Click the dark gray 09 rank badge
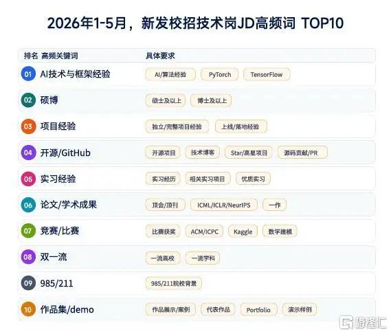Viewport: 391px width, 334px height. (x=28, y=283)
